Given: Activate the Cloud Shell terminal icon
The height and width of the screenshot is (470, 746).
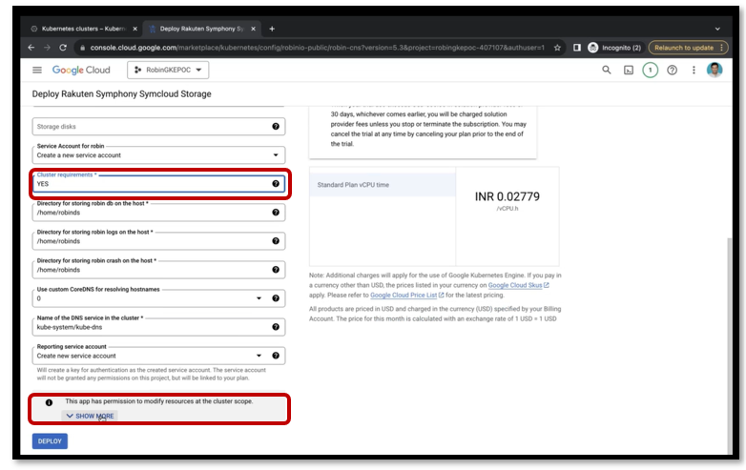Looking at the screenshot, I should (x=629, y=70).
